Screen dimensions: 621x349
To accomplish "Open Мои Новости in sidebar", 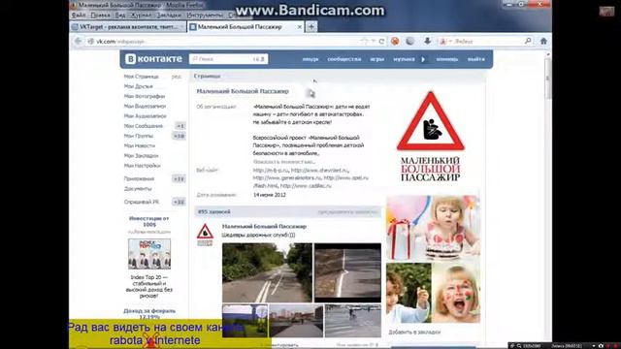I will pyautogui.click(x=140, y=145).
